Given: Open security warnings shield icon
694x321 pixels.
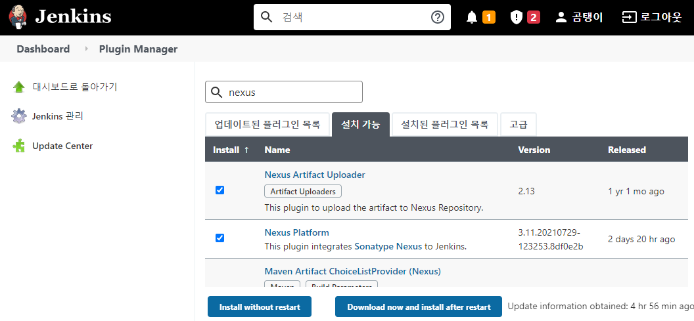Looking at the screenshot, I should 517,17.
